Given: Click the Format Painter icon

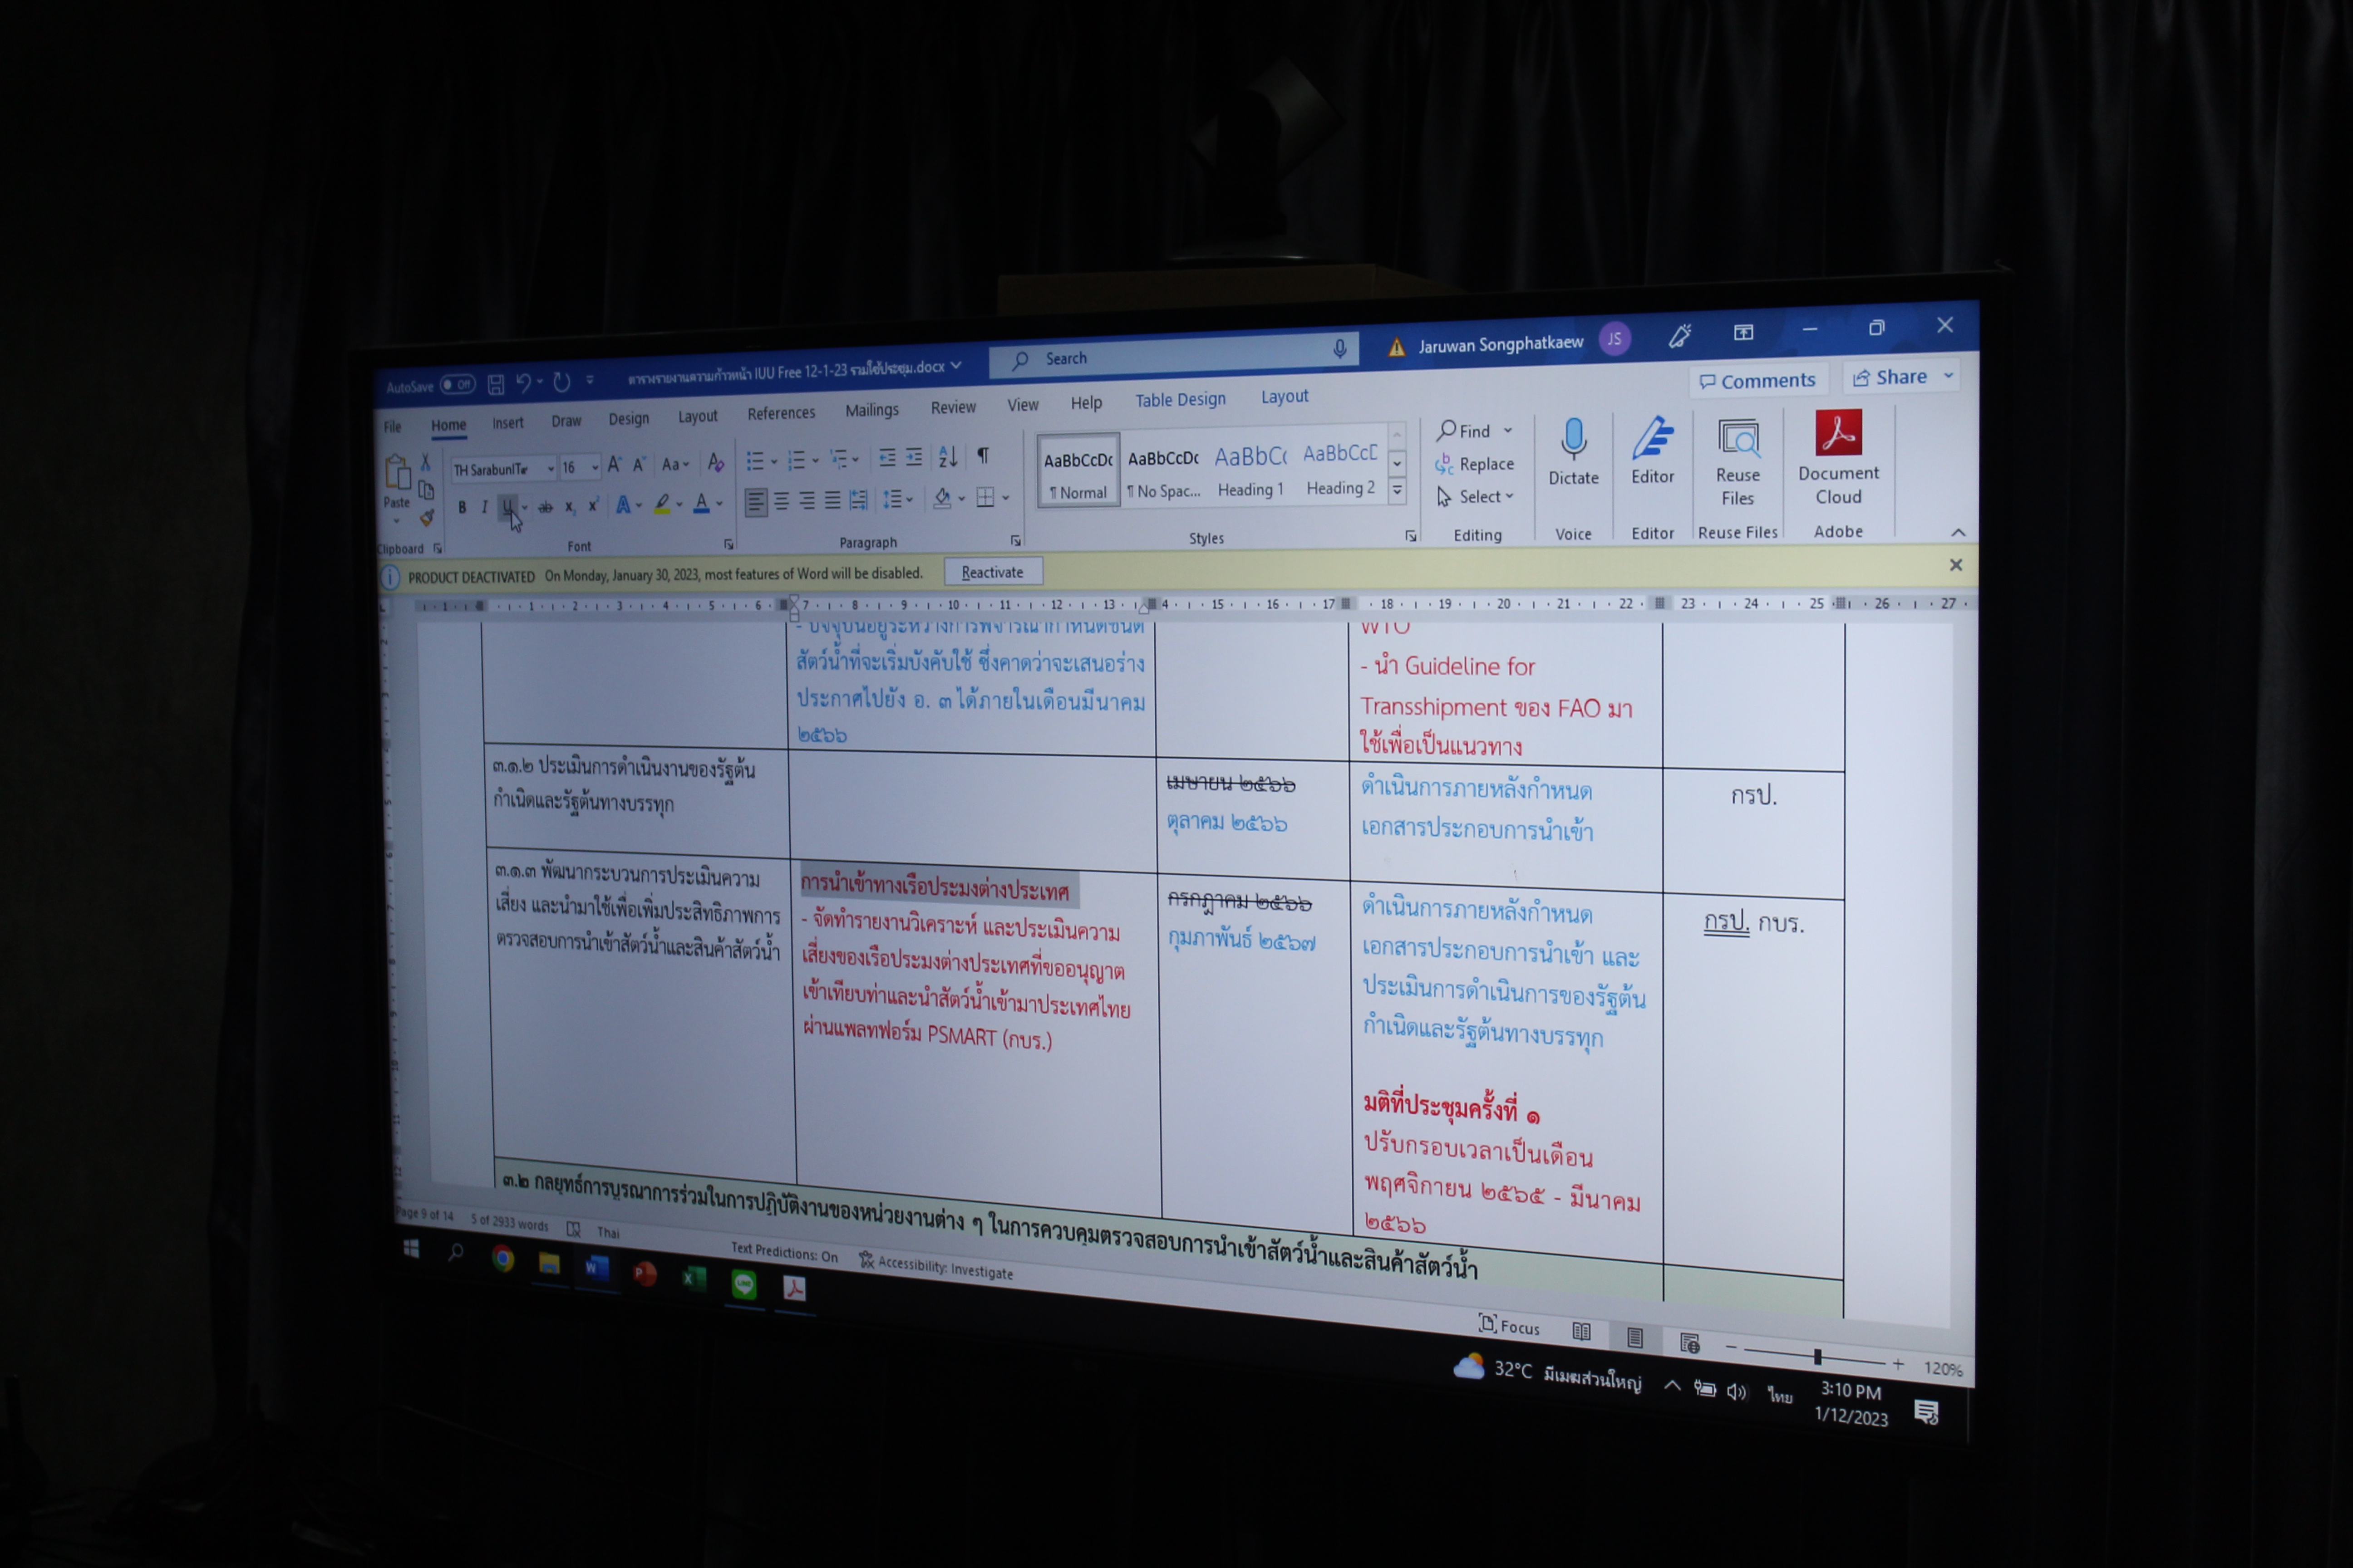Looking at the screenshot, I should (426, 518).
